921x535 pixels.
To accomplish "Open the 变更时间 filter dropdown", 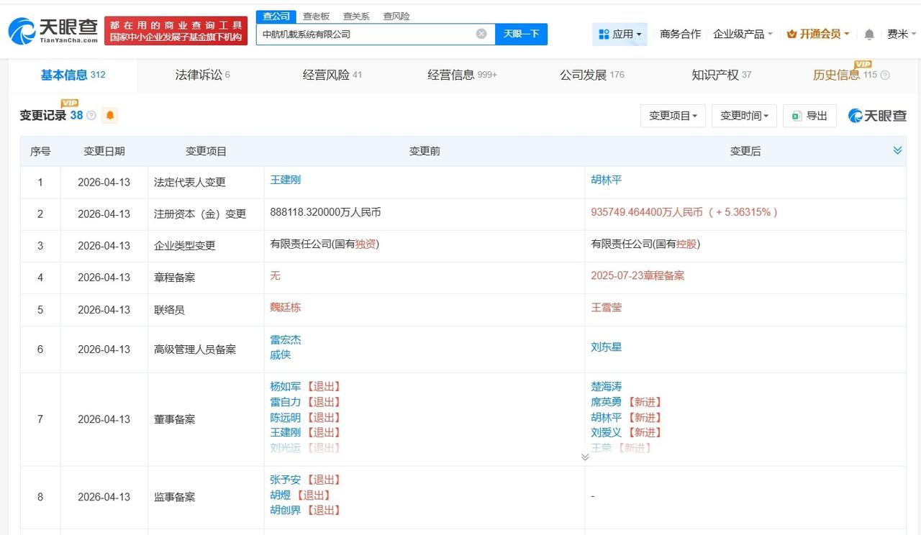I will (x=744, y=116).
